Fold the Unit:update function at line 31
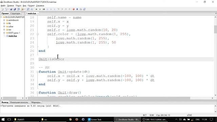This screenshot has height=122, width=217. pyautogui.click(x=38, y=72)
